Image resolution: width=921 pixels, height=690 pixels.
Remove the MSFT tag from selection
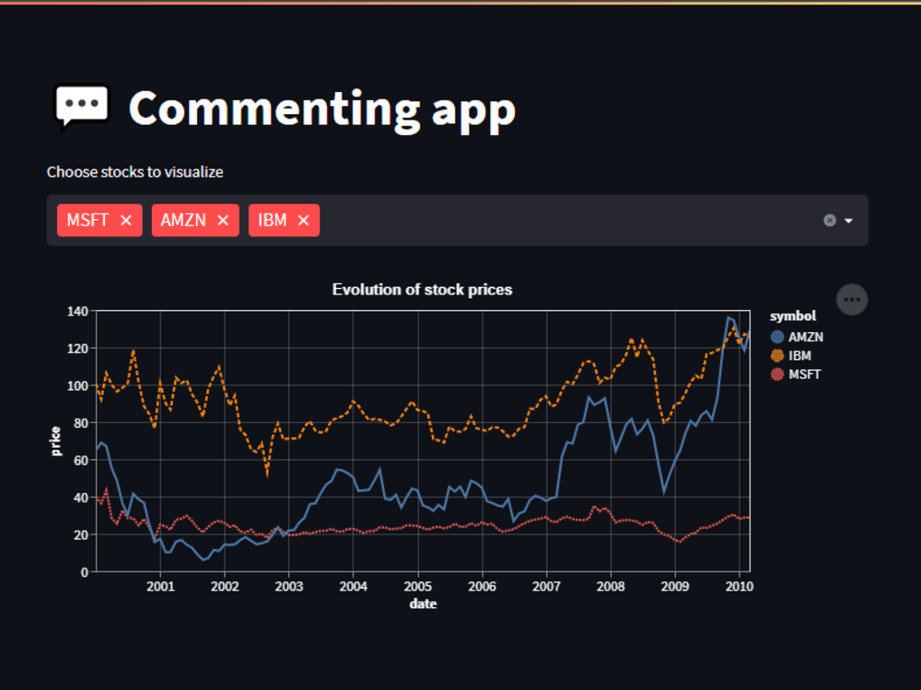125,221
